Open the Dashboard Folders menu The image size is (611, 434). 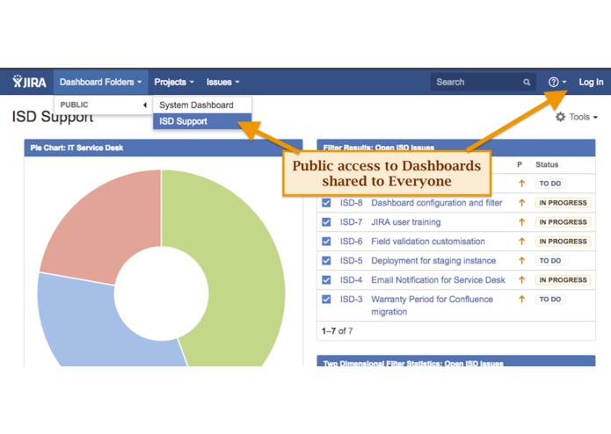pos(100,82)
